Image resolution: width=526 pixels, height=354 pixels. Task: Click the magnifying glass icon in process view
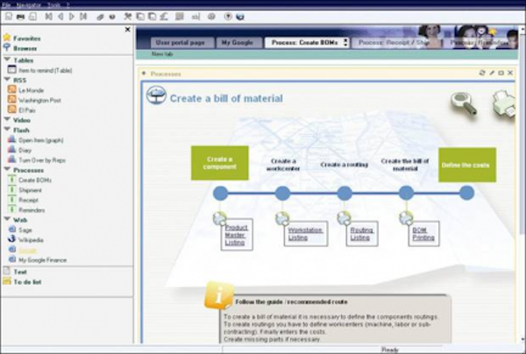(x=464, y=104)
